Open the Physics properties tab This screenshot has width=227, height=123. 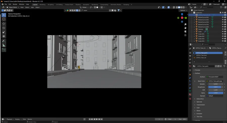(x=190, y=84)
